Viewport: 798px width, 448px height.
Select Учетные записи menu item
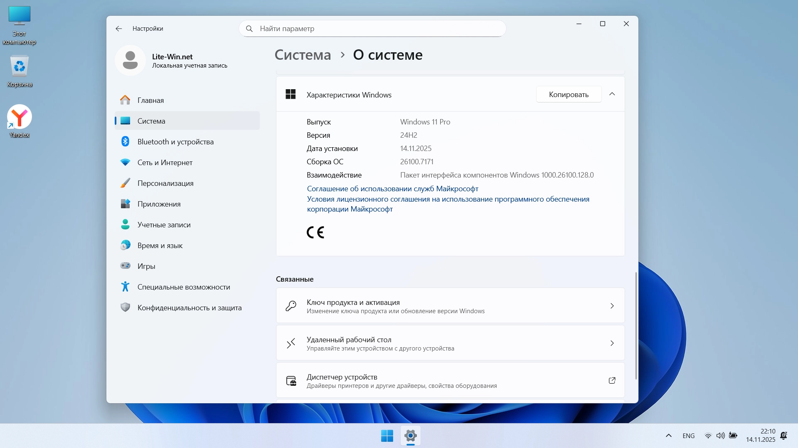[164, 225]
